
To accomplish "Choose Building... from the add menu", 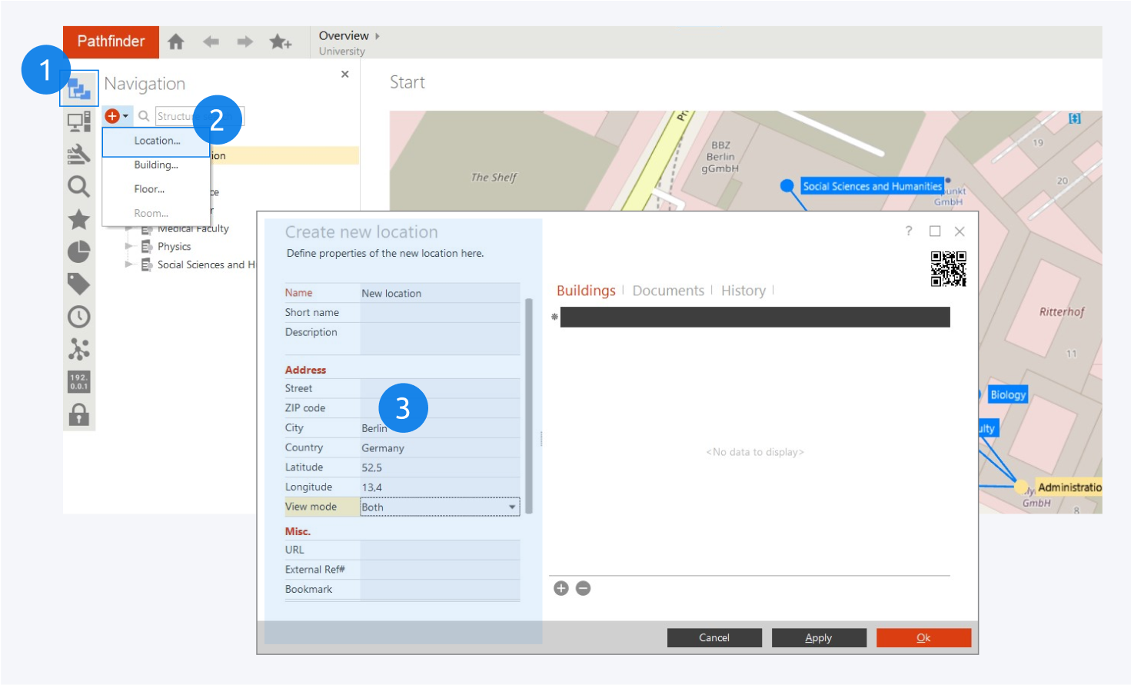I will pyautogui.click(x=156, y=165).
